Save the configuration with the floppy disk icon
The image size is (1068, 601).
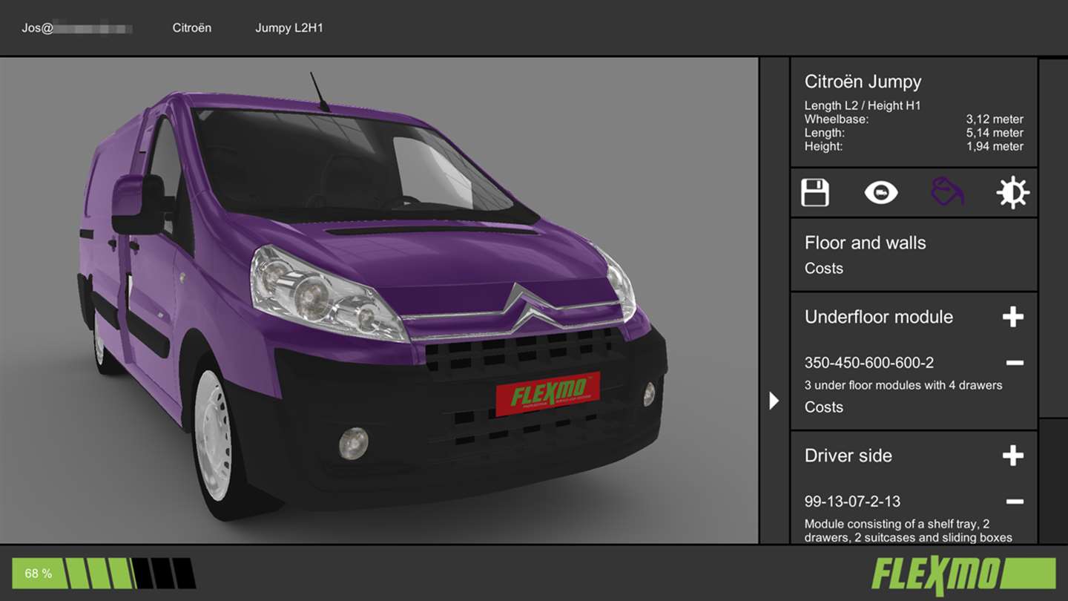815,193
